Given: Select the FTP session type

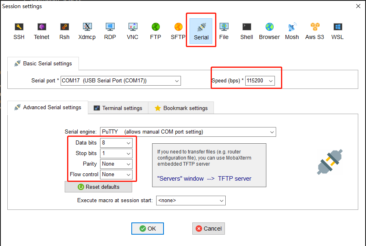Looking at the screenshot, I should pyautogui.click(x=155, y=31).
